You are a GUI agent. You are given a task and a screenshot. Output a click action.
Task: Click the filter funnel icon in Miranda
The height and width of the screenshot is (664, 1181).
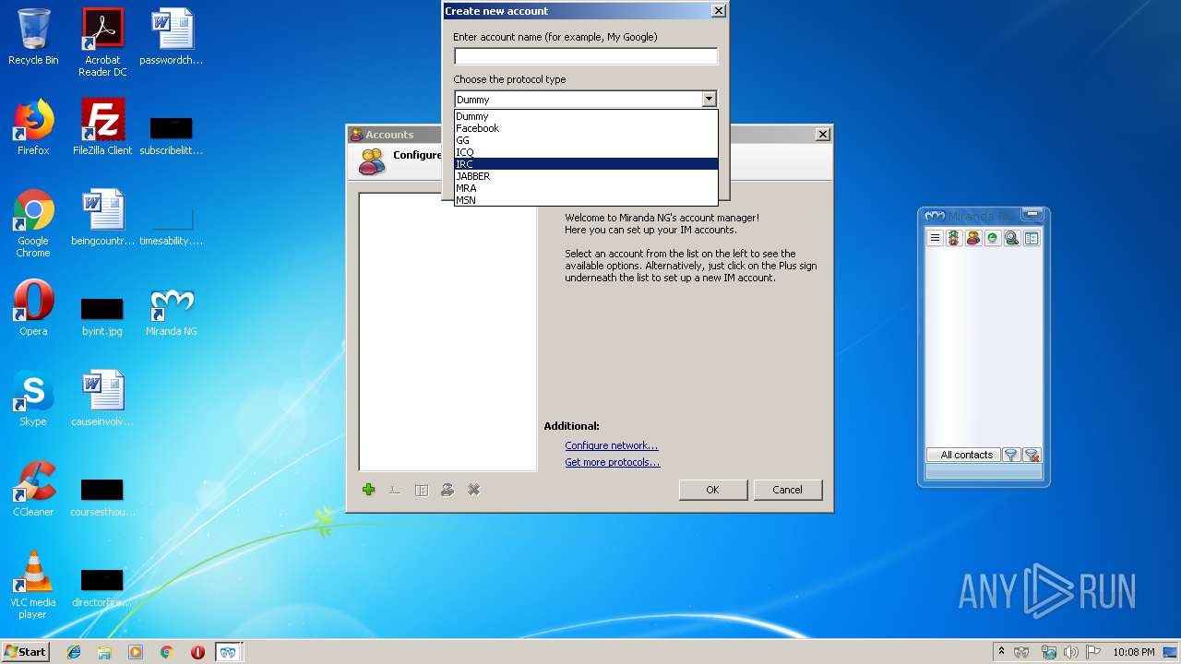(1010, 455)
